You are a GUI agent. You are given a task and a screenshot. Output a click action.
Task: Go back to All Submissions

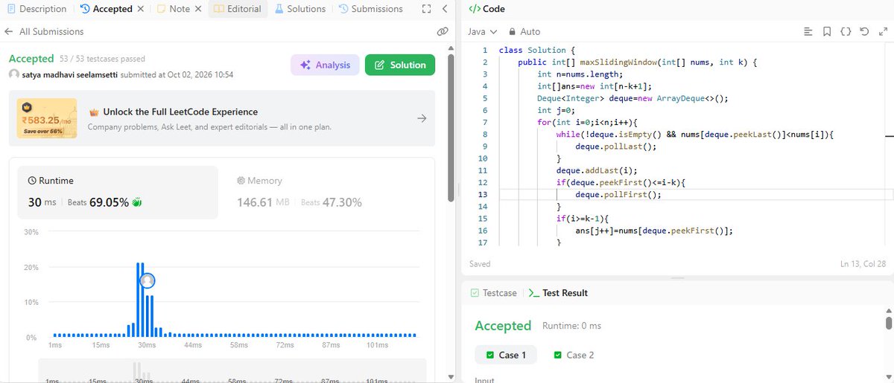[x=44, y=31]
